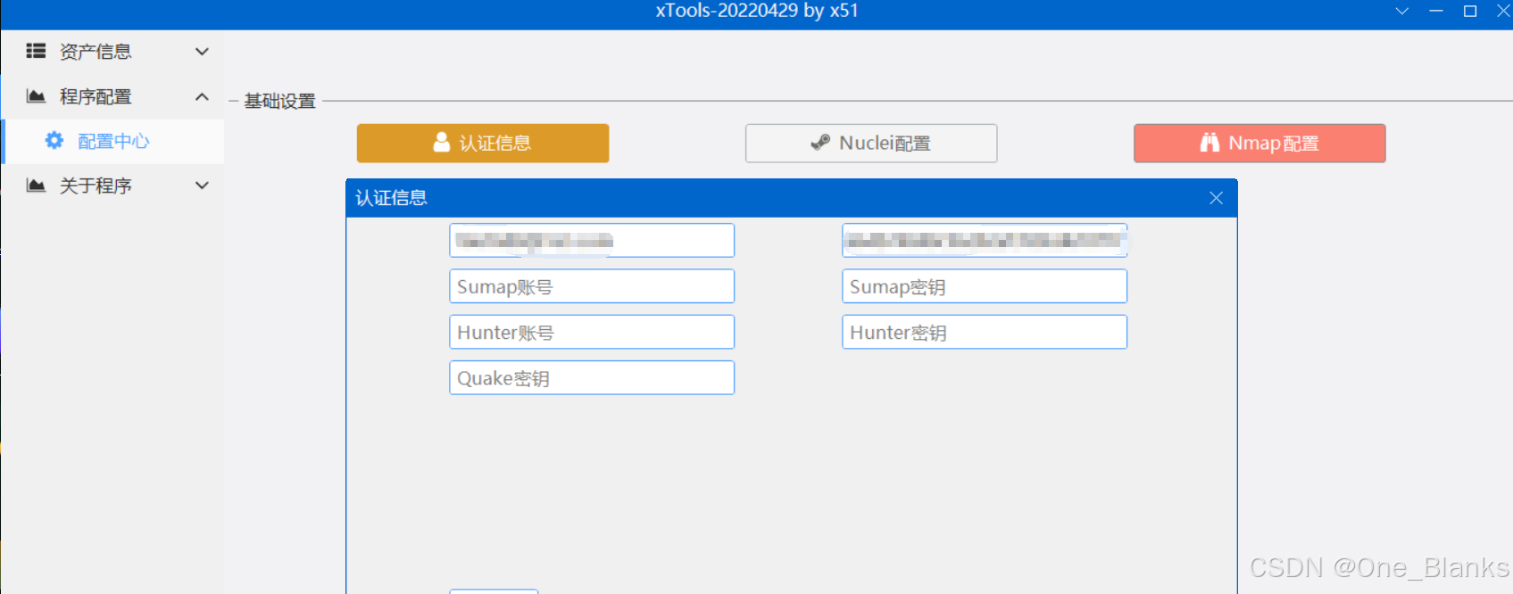Expand the 资产信息 menu chevron
This screenshot has height=594, width=1513.
(202, 52)
